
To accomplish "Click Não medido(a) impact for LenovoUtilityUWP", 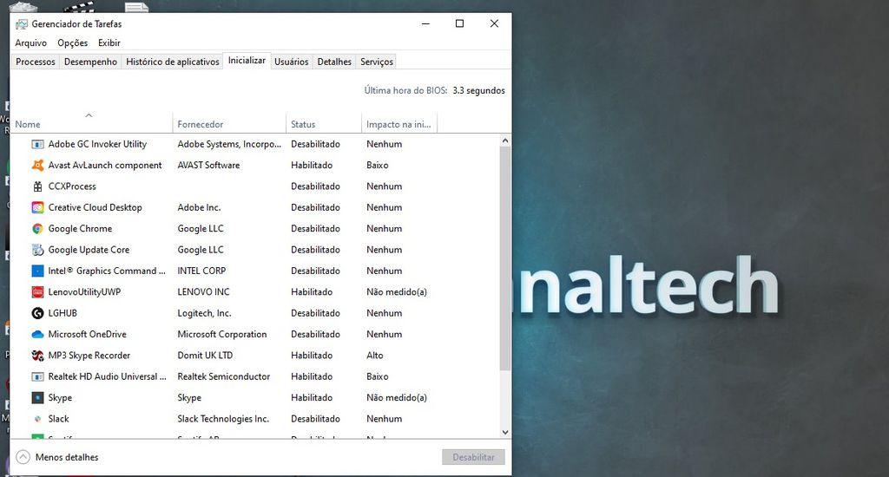I will click(396, 292).
